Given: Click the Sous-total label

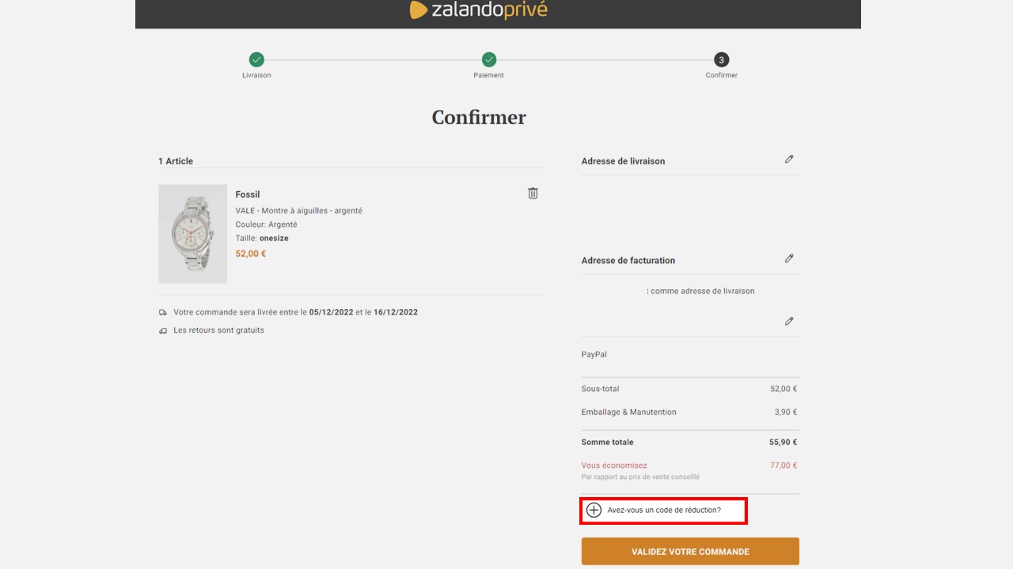Looking at the screenshot, I should click(600, 389).
